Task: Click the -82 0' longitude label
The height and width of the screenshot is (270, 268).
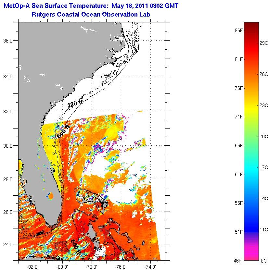Action: [32, 267]
